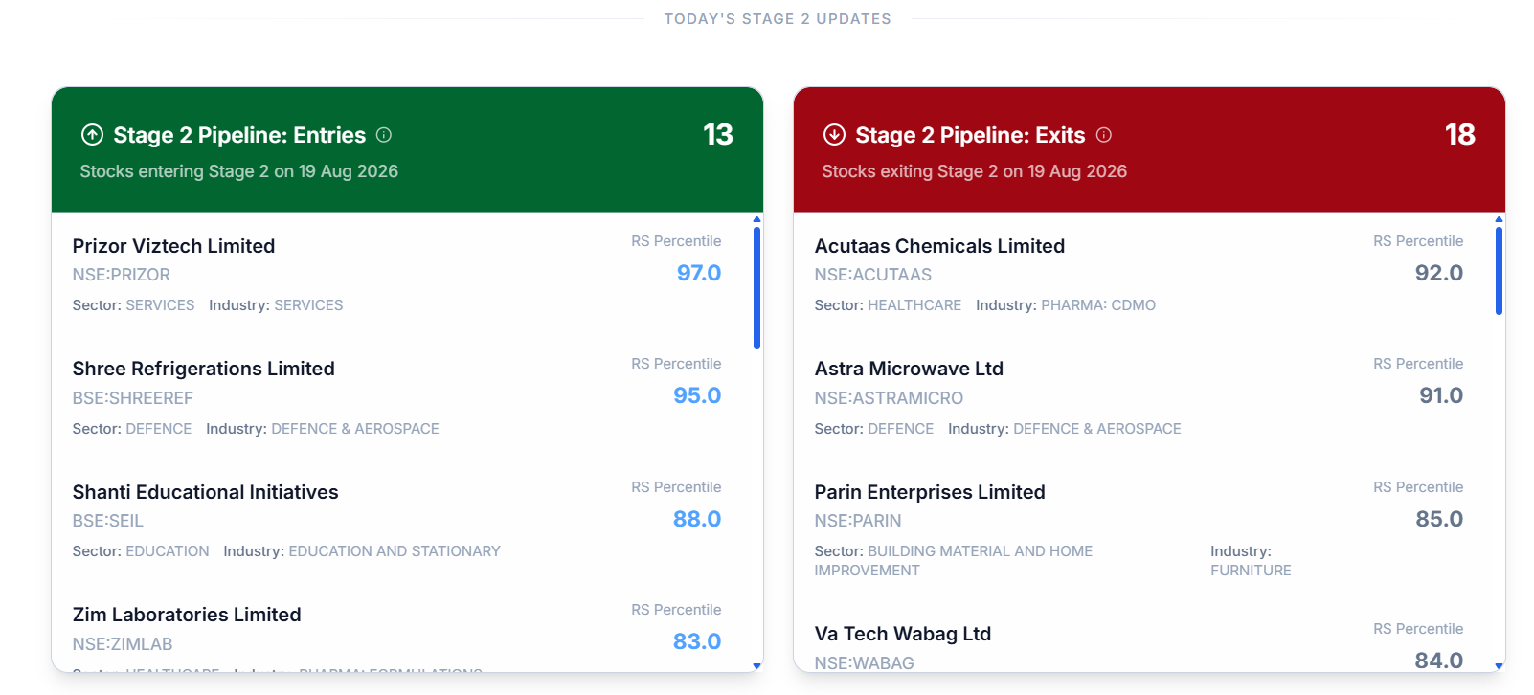Screen dimensions: 1534x695
Task: Click RS Percentile value 85.0
Action: click(x=1439, y=519)
